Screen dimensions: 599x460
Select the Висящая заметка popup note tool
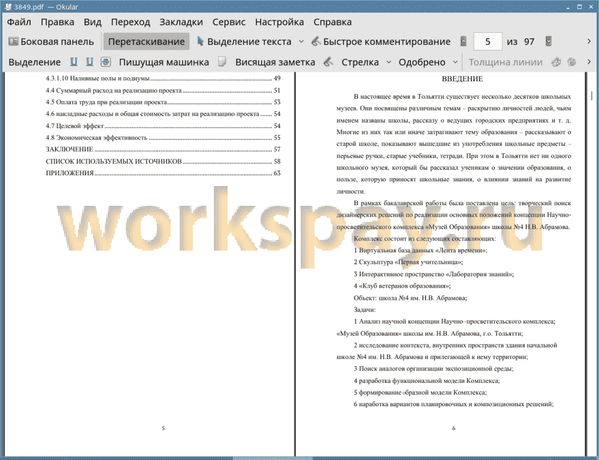point(275,62)
